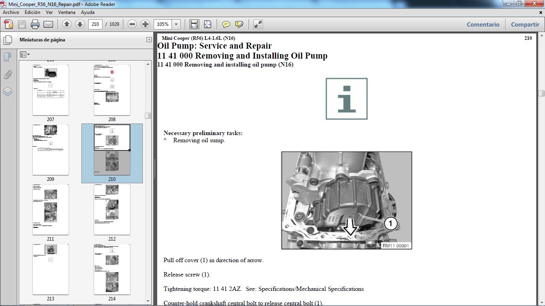Open the layers panel in the sidebar
This screenshot has width=545, height=306.
click(x=8, y=92)
